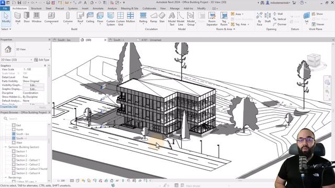Toggle Section 2 - Callout 4 checkbox

coord(14,173)
